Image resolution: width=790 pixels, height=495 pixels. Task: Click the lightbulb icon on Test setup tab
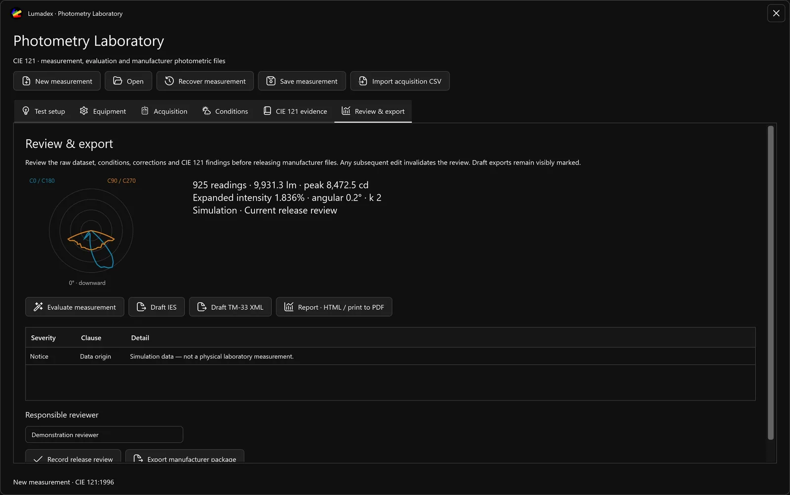coord(26,111)
